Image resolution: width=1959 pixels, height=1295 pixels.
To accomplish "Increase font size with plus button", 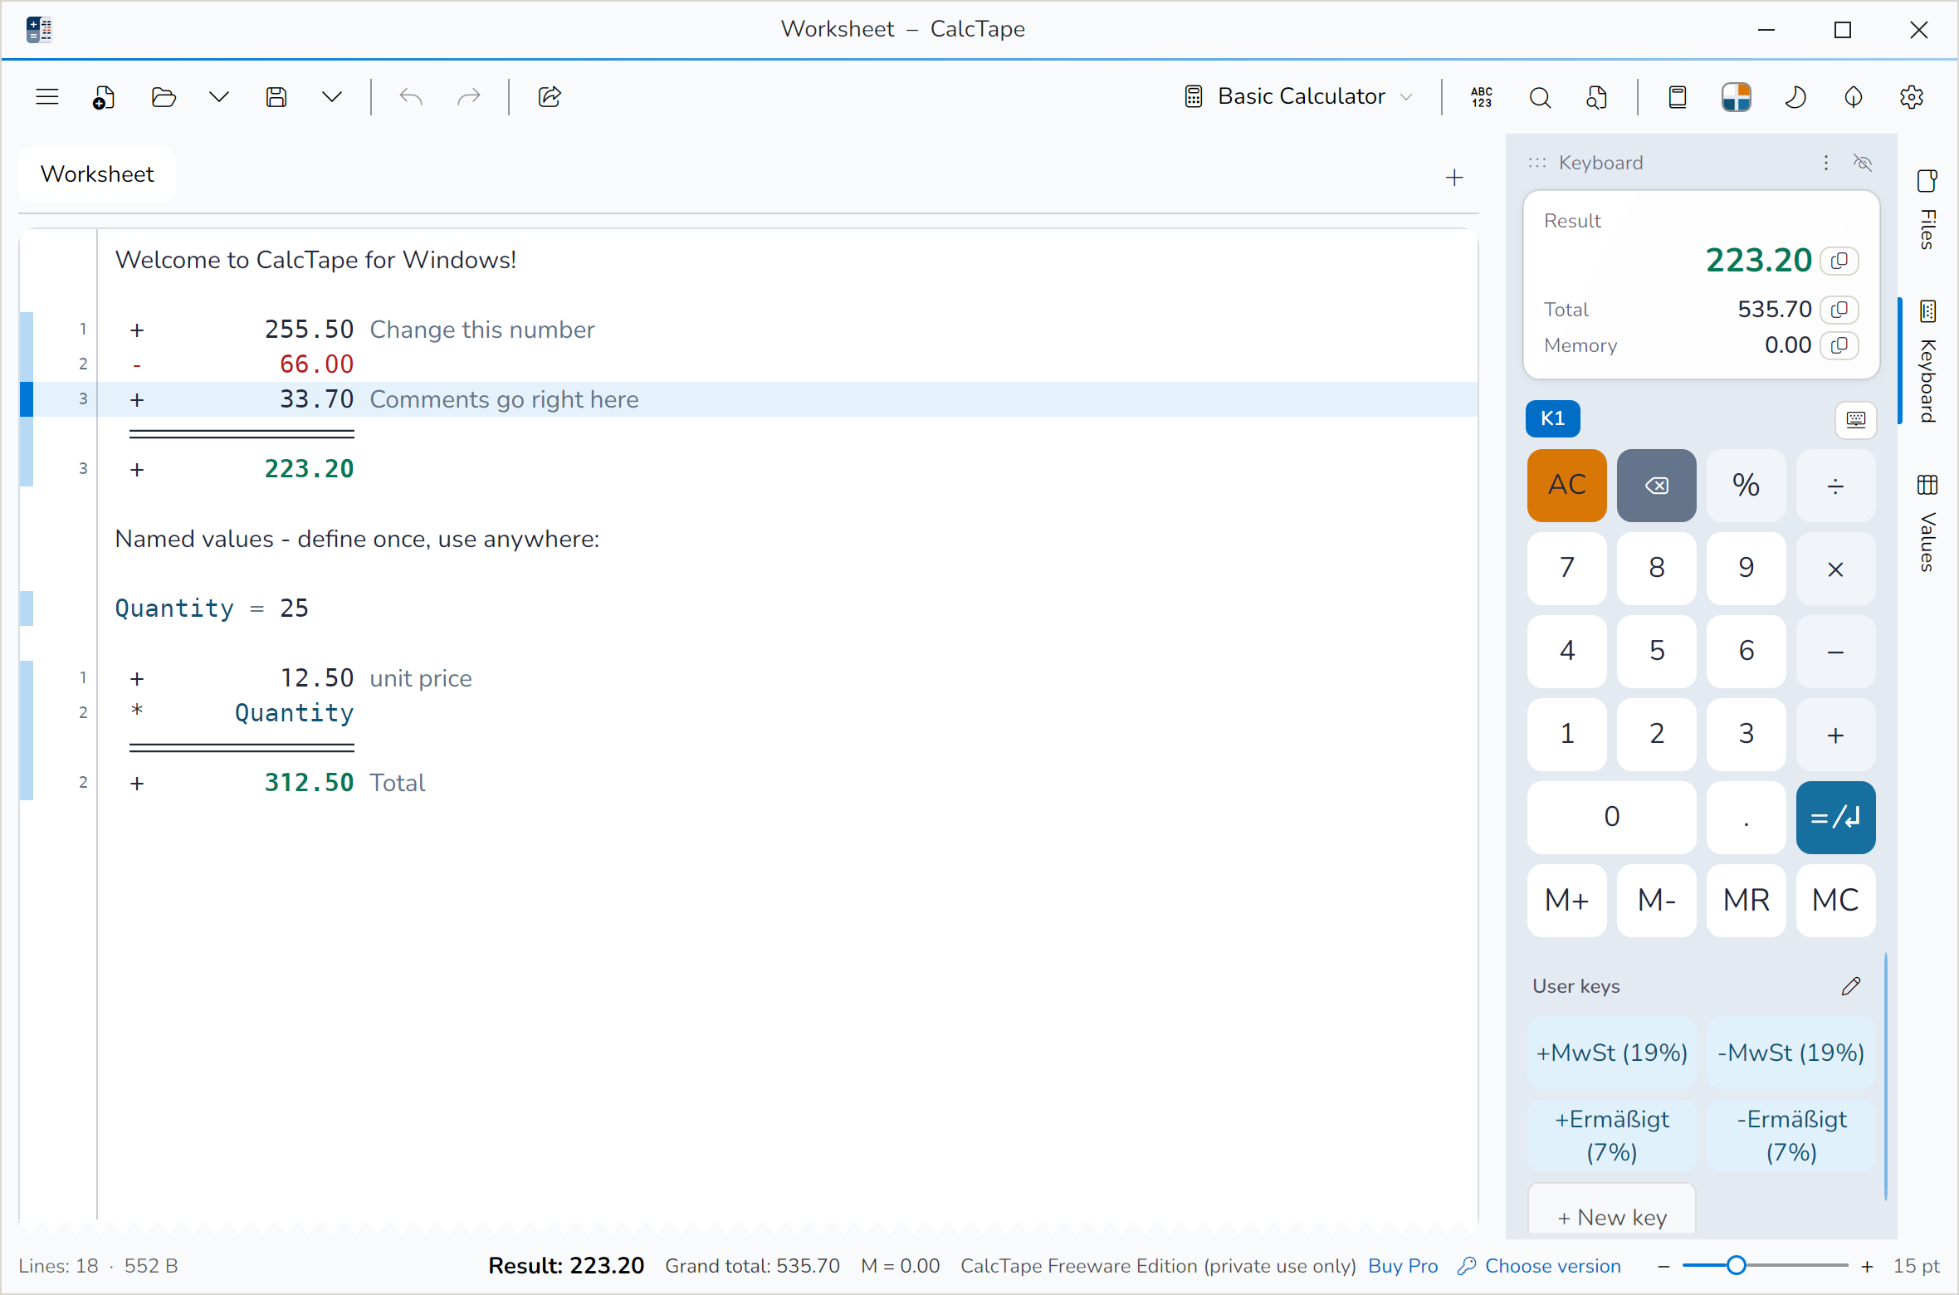I will click(1867, 1266).
